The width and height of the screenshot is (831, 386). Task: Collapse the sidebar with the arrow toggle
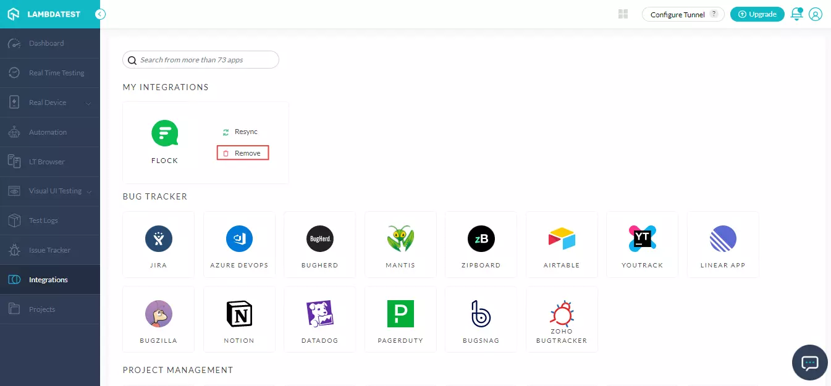click(x=100, y=14)
